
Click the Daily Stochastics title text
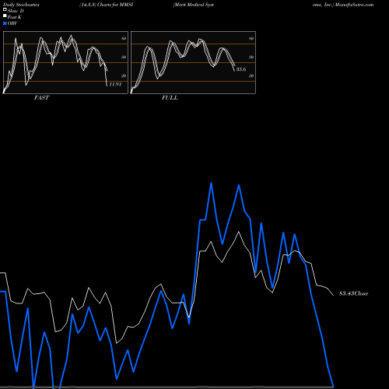(21, 5)
